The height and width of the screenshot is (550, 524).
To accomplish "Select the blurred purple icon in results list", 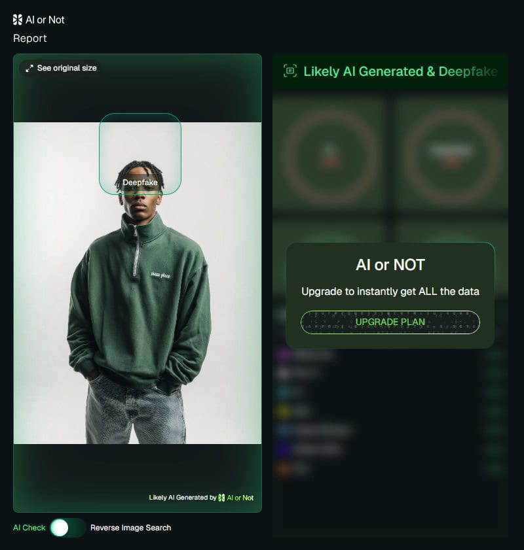I will [x=284, y=354].
